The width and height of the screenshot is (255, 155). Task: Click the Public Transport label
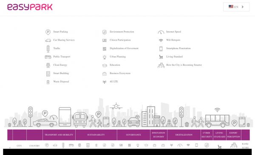(62, 57)
